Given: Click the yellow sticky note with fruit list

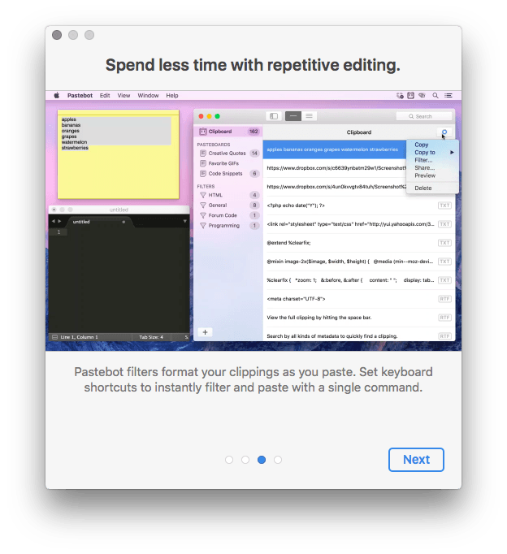Looking at the screenshot, I should pyautogui.click(x=119, y=154).
